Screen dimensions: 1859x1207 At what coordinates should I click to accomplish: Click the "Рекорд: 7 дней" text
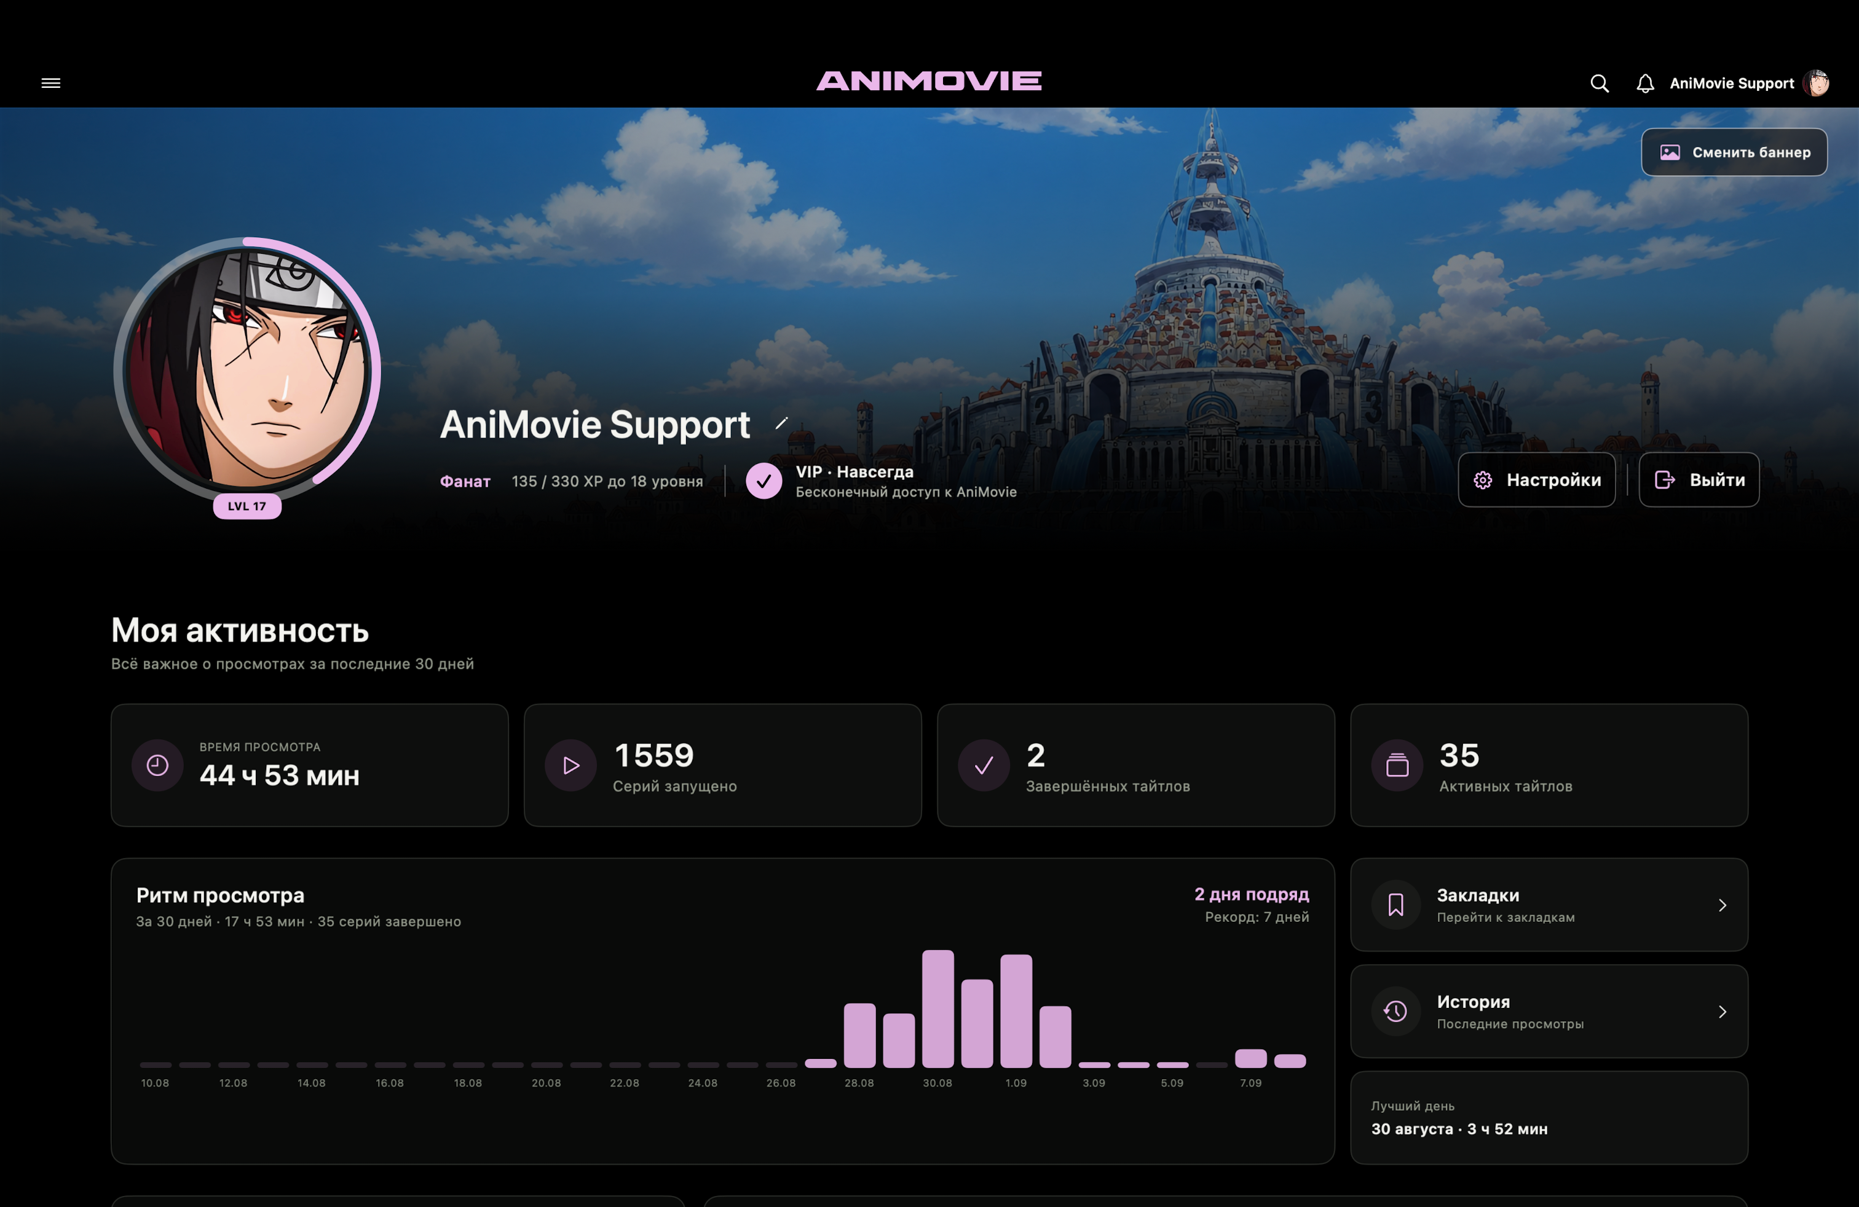[1257, 916]
